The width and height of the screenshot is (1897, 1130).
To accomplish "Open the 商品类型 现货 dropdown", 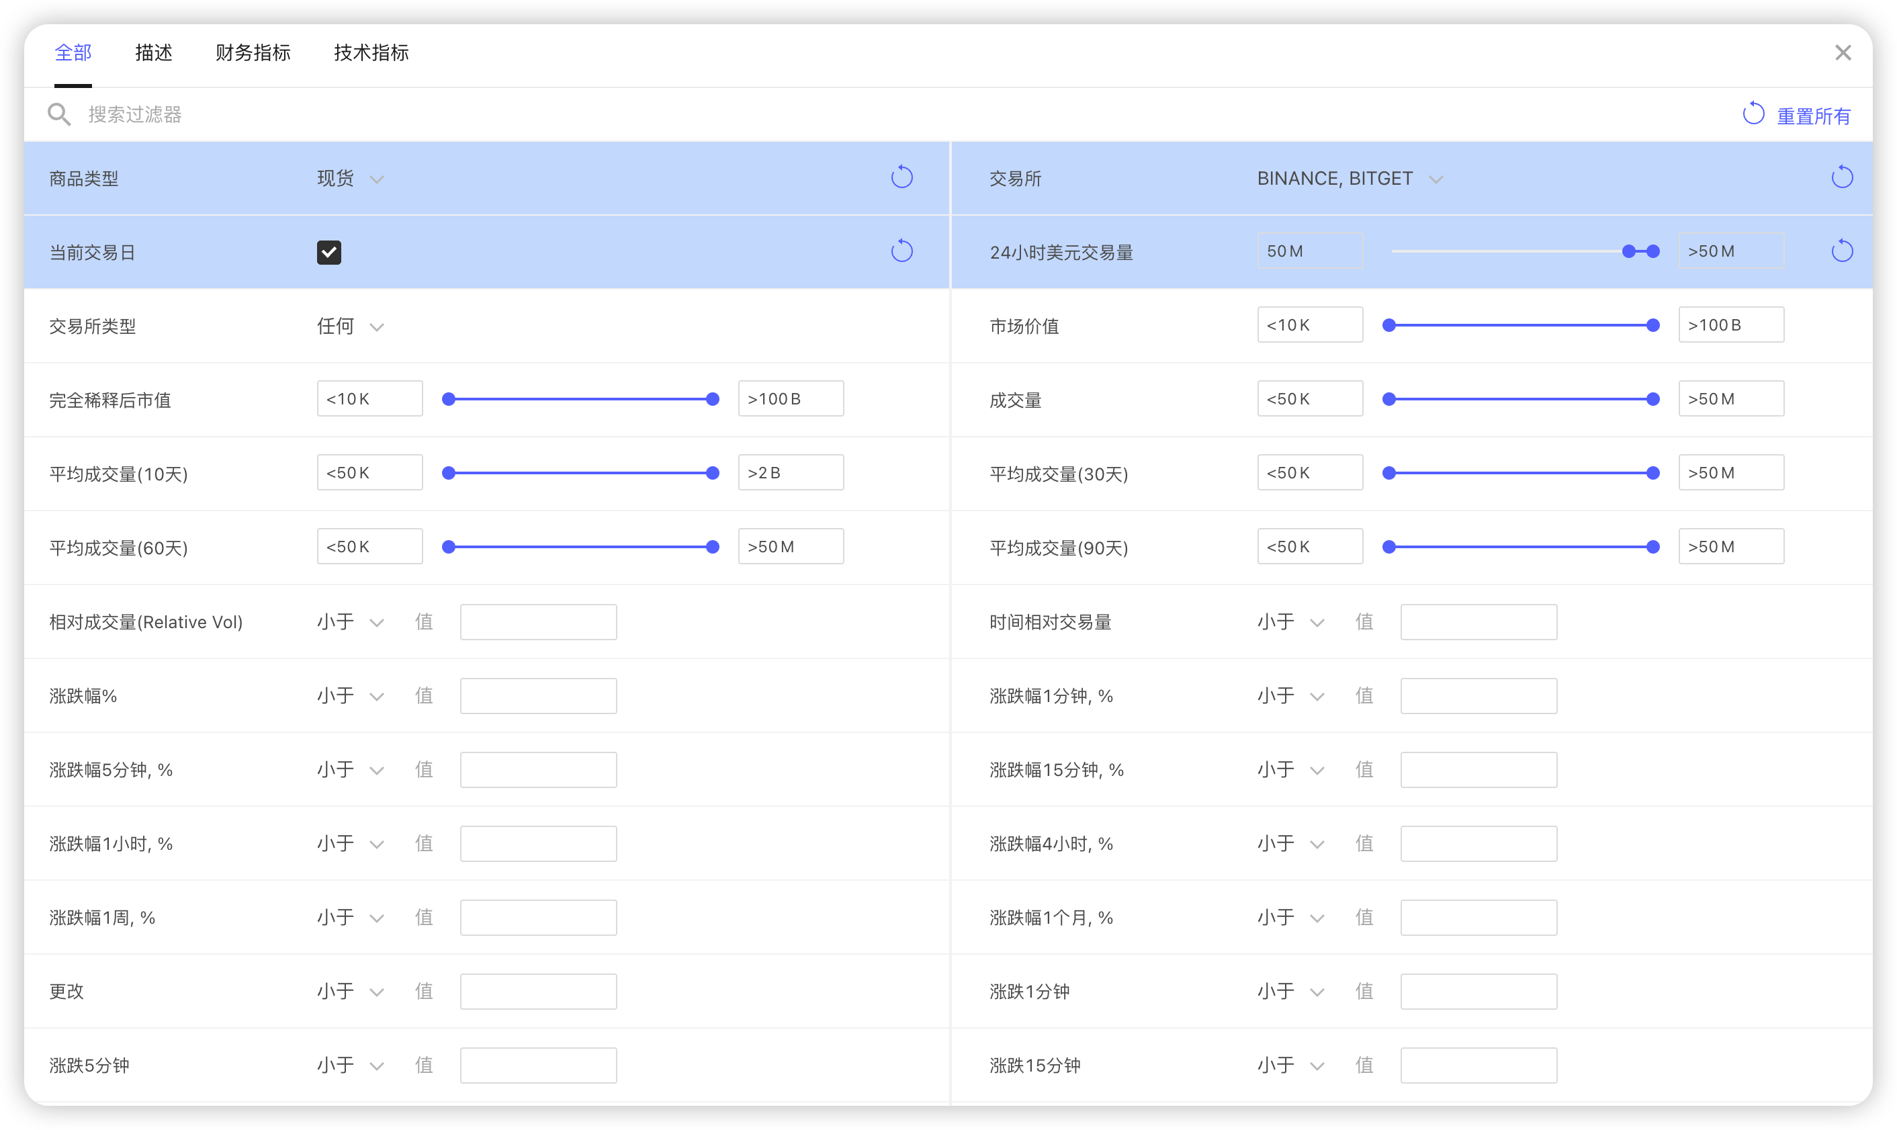I will pyautogui.click(x=350, y=179).
